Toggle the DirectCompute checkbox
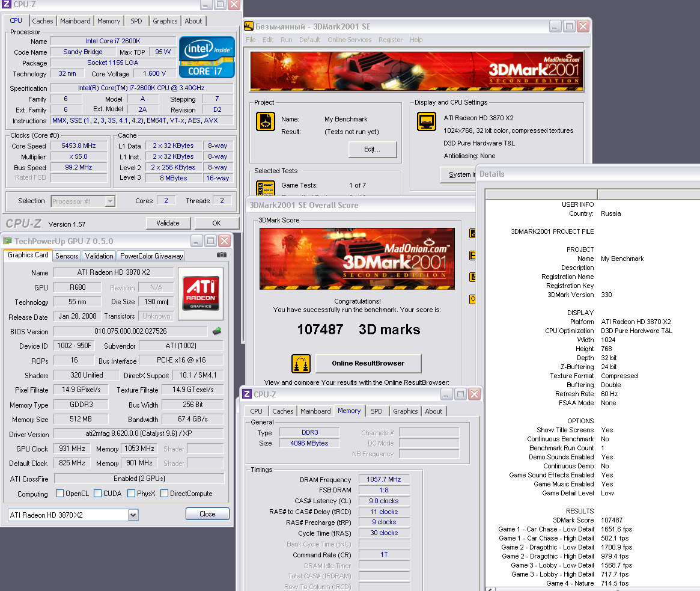This screenshot has width=700, height=591. (x=164, y=493)
